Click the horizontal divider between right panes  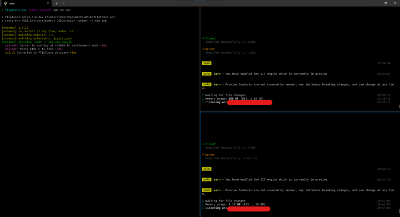coord(300,111)
